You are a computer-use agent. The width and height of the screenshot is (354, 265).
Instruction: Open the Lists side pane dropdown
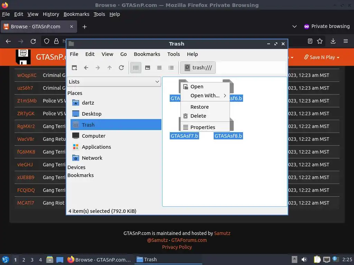coord(114,81)
